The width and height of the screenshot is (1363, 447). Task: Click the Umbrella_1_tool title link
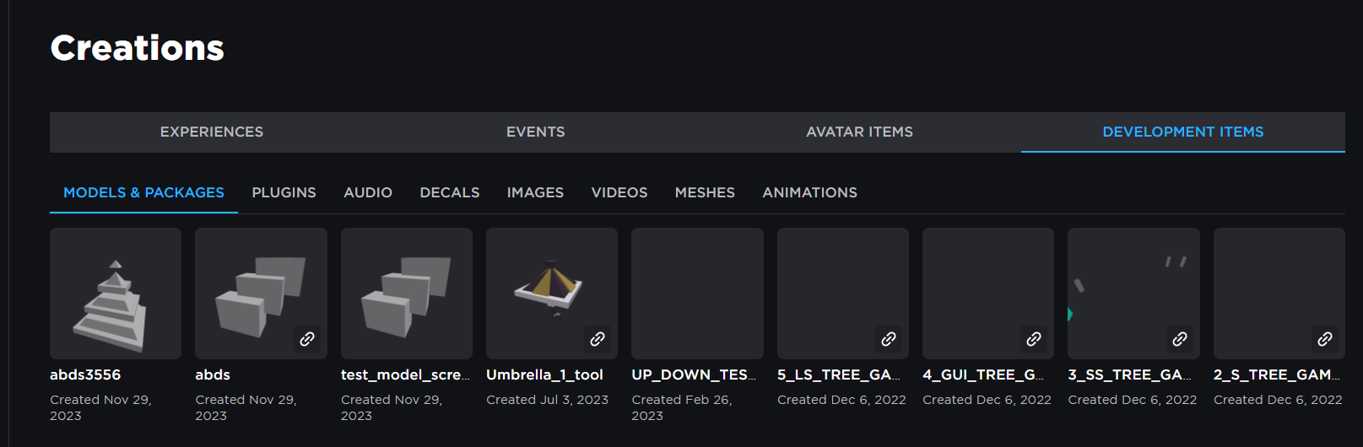[544, 374]
